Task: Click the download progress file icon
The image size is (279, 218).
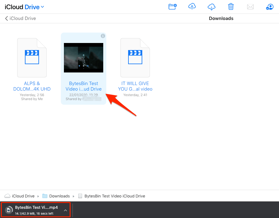Action: tap(9, 210)
